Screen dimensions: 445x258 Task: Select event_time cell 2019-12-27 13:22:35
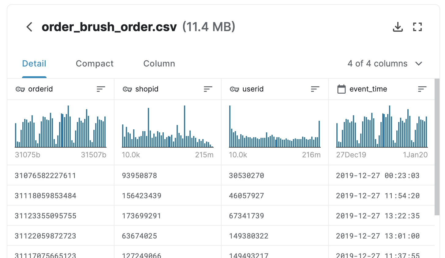[x=382, y=216]
